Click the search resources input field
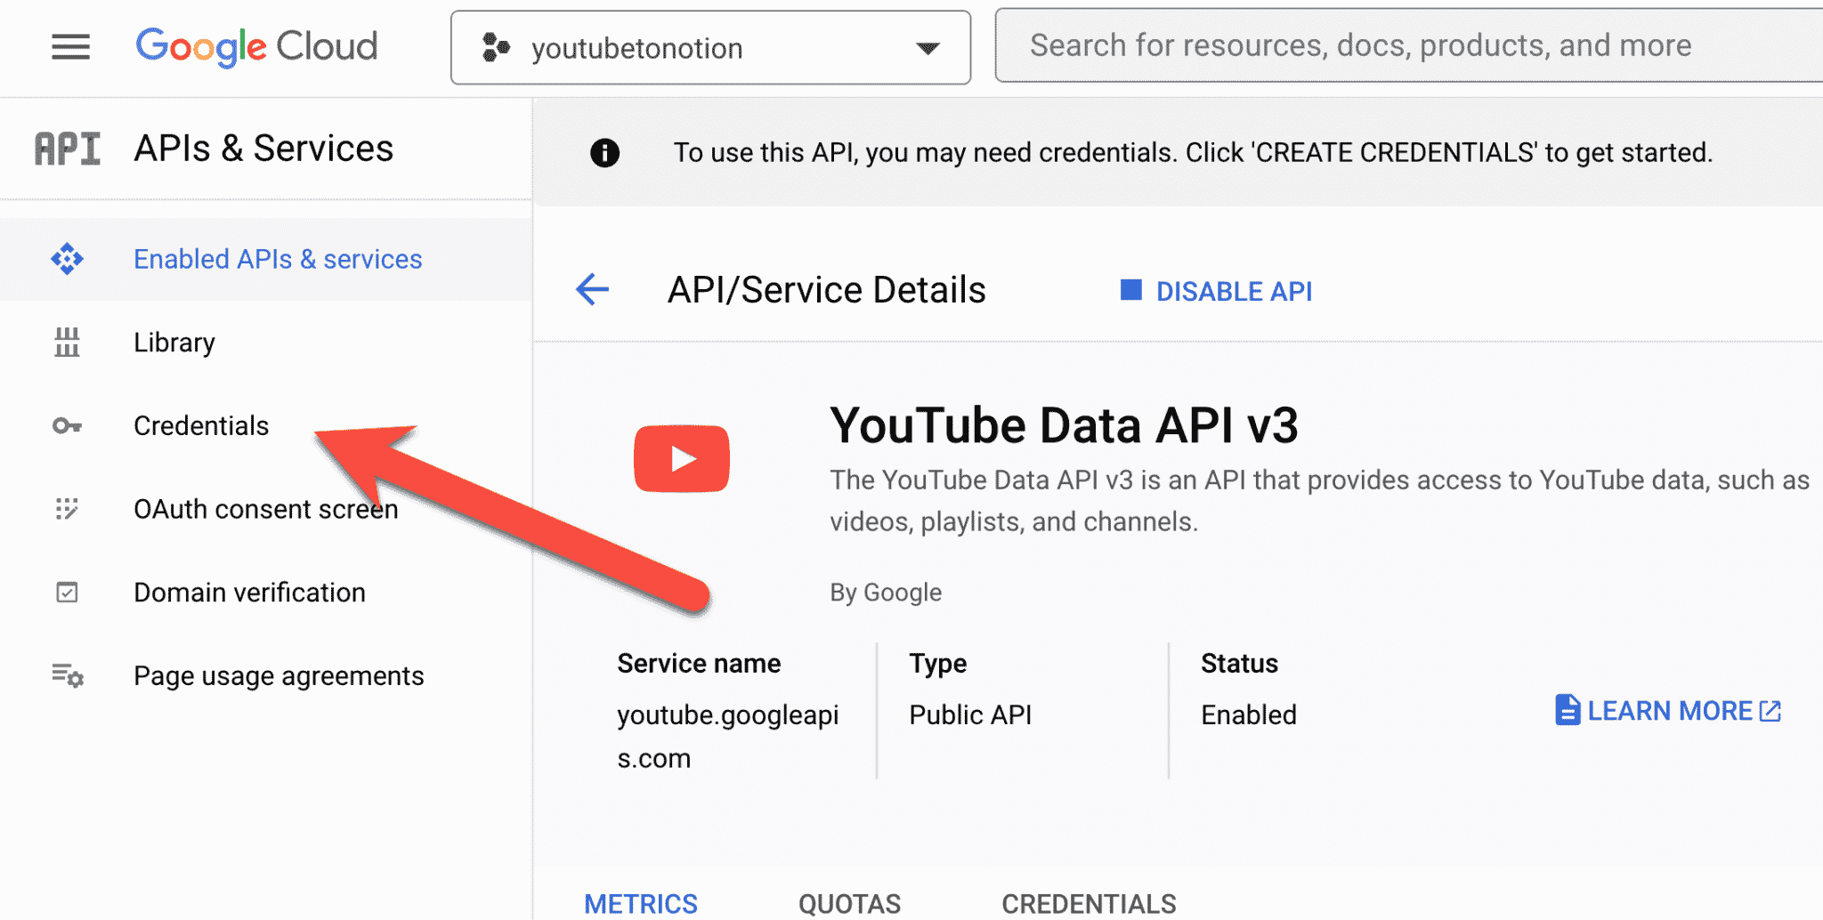1823x920 pixels. (x=1406, y=45)
